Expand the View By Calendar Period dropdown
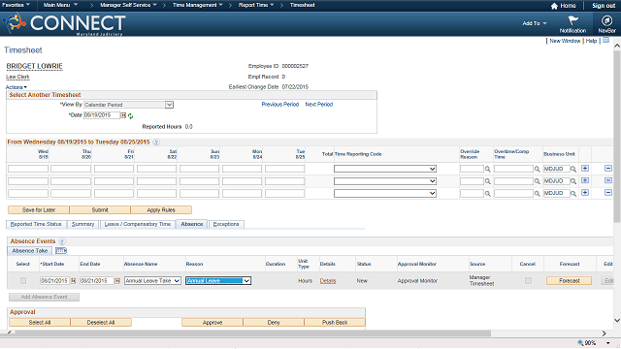The width and height of the screenshot is (621, 349). click(x=128, y=105)
